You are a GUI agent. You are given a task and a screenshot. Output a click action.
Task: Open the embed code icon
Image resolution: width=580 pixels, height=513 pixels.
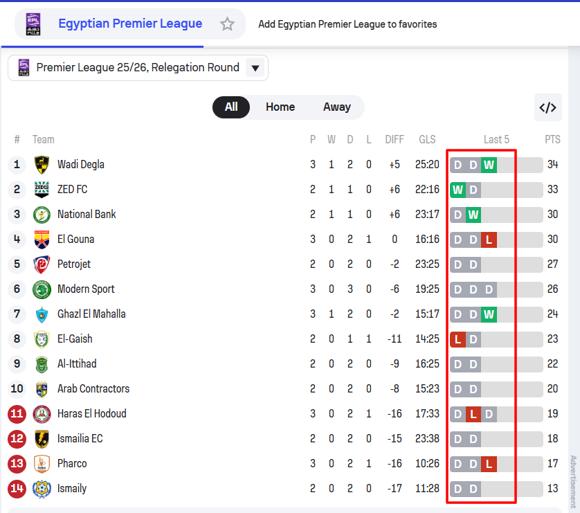(x=547, y=107)
